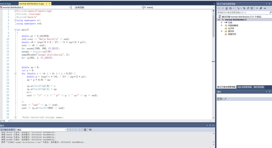The width and height of the screenshot is (272, 148).
Task: Click the back arrow in Solution Explorer toolbar
Action: click(x=219, y=8)
